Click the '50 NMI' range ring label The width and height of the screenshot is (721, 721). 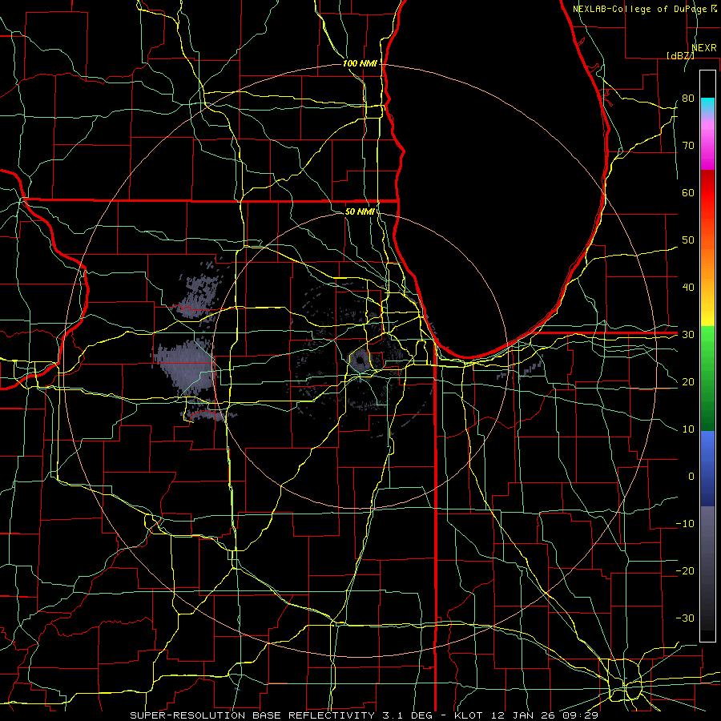coord(360,211)
